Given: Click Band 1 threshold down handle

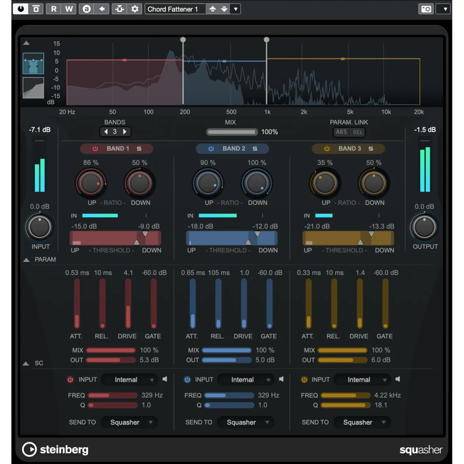Looking at the screenshot, I should click(x=145, y=234).
